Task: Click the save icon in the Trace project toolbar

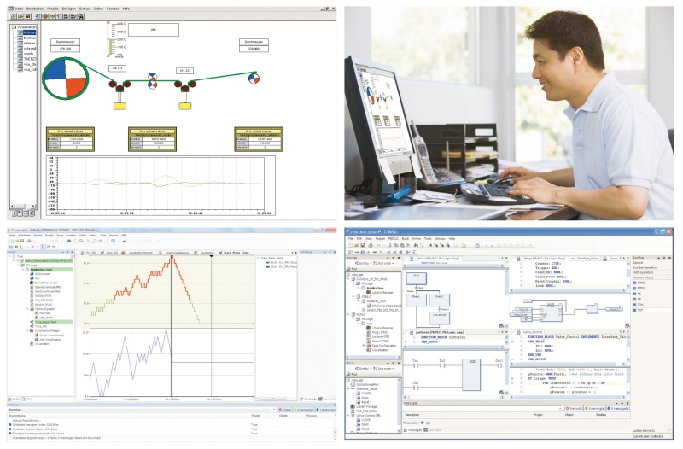Action: click(x=22, y=241)
